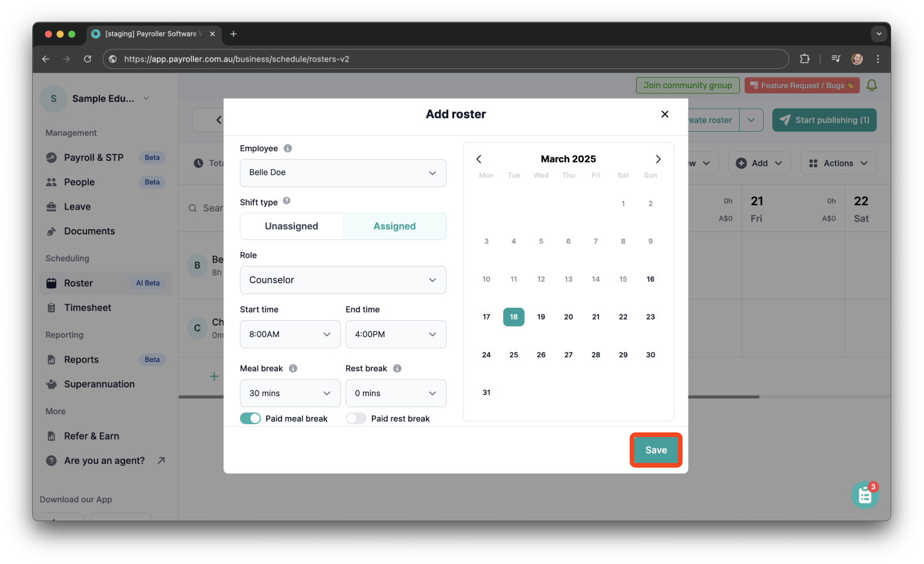This screenshot has height=564, width=924.
Task: Open the Rest break 0 mins dropdown
Action: (x=396, y=393)
